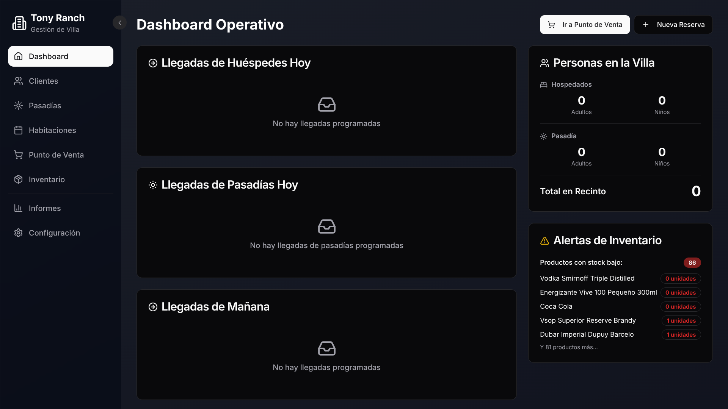
Task: Click the Pasadías sun icon in the sidebar
Action: coord(18,106)
